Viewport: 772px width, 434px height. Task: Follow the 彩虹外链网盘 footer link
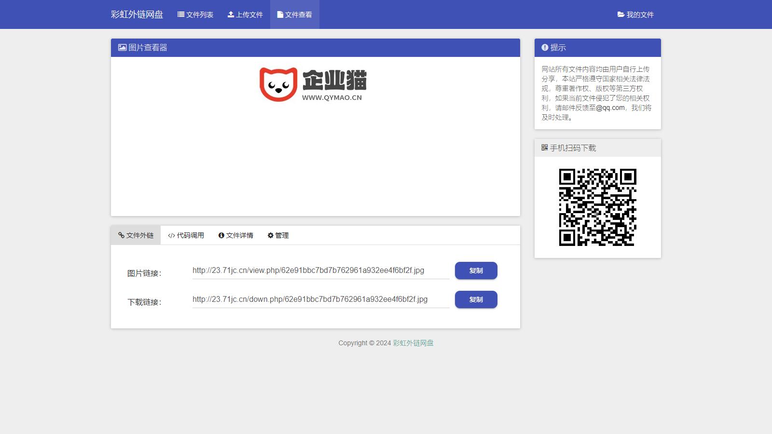tap(413, 343)
